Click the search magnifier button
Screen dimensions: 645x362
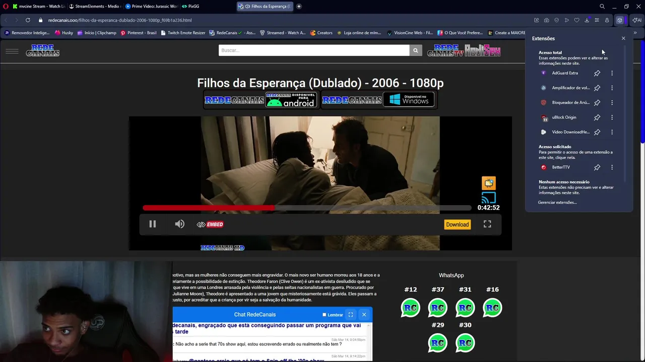click(x=416, y=50)
